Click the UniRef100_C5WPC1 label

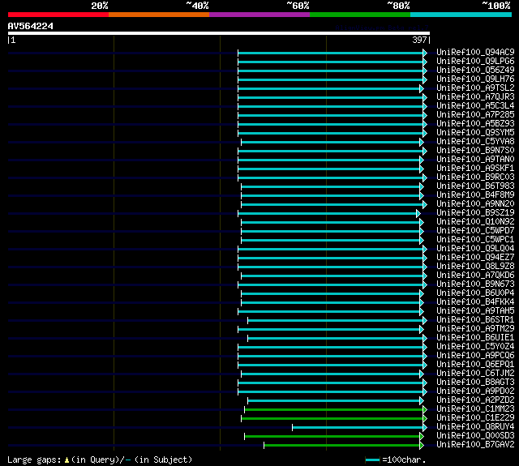475,240
